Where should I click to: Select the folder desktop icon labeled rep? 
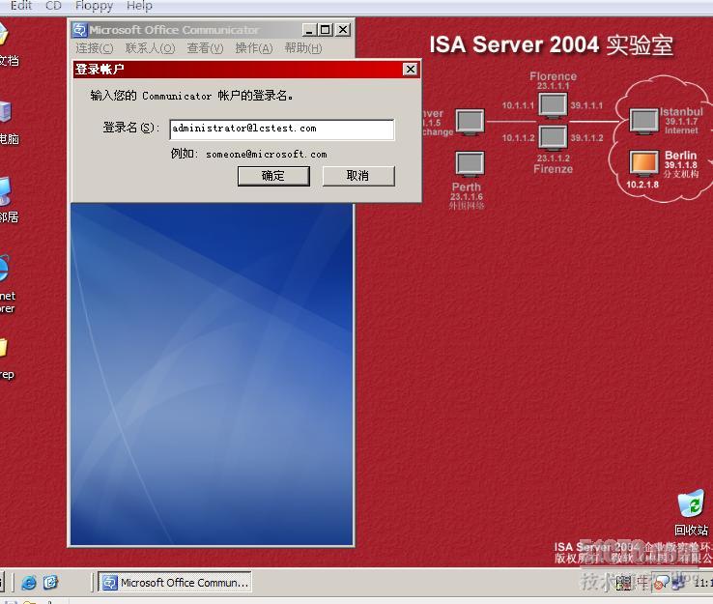tap(6, 360)
